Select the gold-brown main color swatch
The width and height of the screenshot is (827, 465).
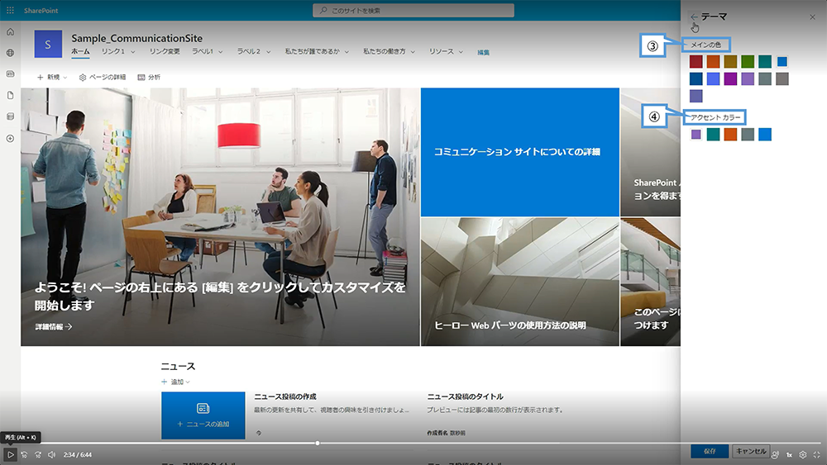click(730, 62)
